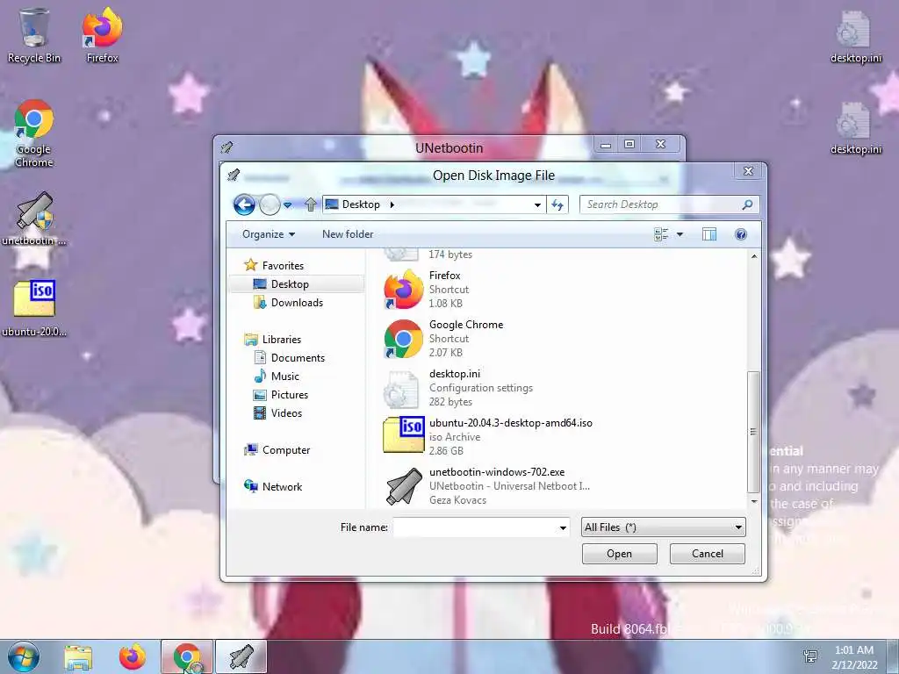This screenshot has height=674, width=899.
Task: Toggle the preview pane
Action: (x=709, y=234)
